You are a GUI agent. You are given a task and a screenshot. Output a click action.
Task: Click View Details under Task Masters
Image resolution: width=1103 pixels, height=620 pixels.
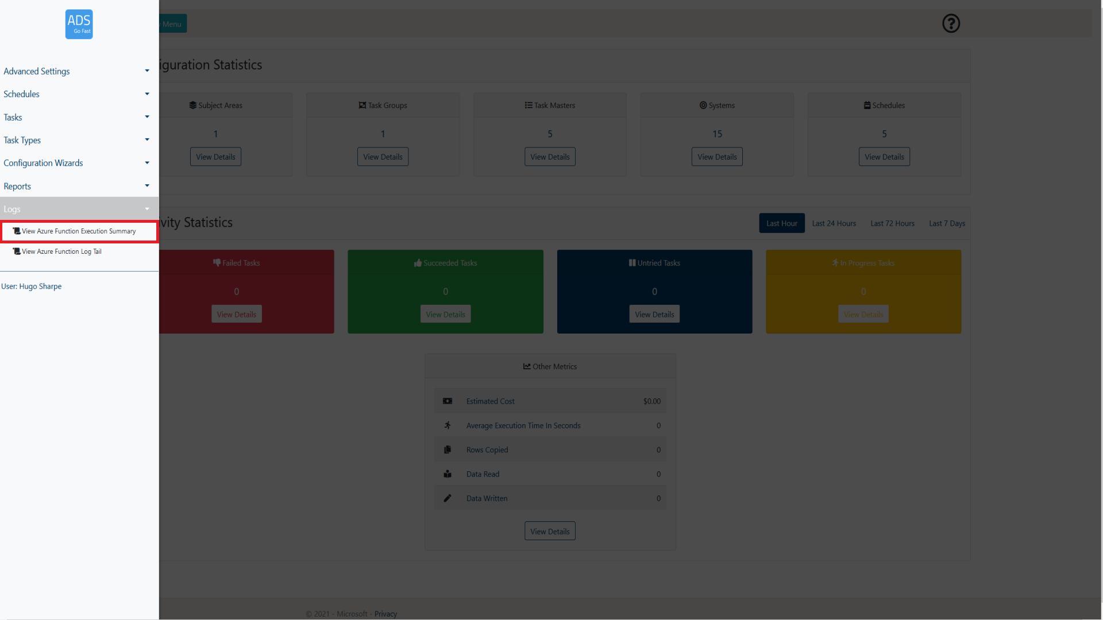(550, 157)
